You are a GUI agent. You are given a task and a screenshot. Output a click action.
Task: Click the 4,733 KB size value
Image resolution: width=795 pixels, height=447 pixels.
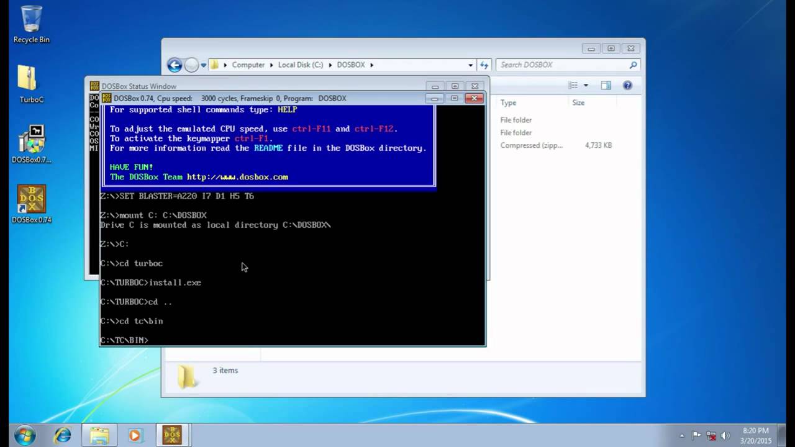[x=598, y=145]
